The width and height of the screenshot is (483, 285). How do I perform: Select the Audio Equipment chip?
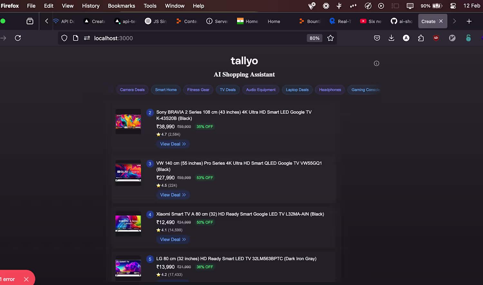point(261,90)
